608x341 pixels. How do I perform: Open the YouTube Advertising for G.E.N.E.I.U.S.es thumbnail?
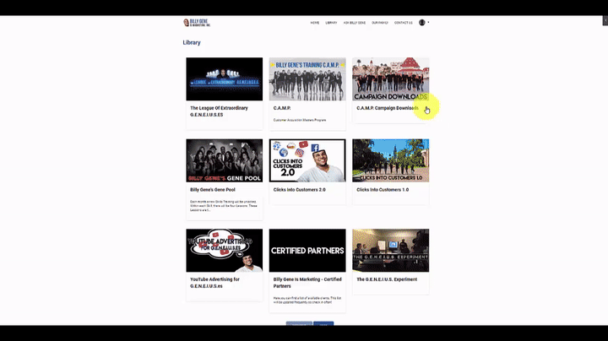[224, 250]
